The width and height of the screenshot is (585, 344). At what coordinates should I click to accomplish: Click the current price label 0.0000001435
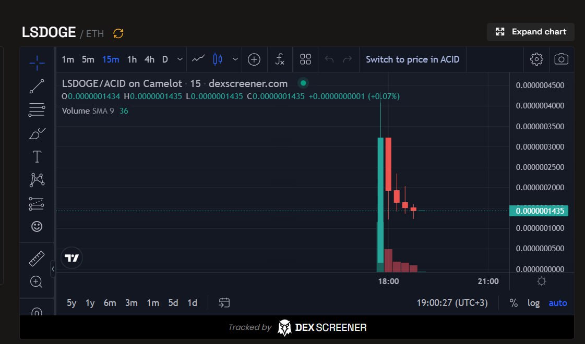coord(539,211)
